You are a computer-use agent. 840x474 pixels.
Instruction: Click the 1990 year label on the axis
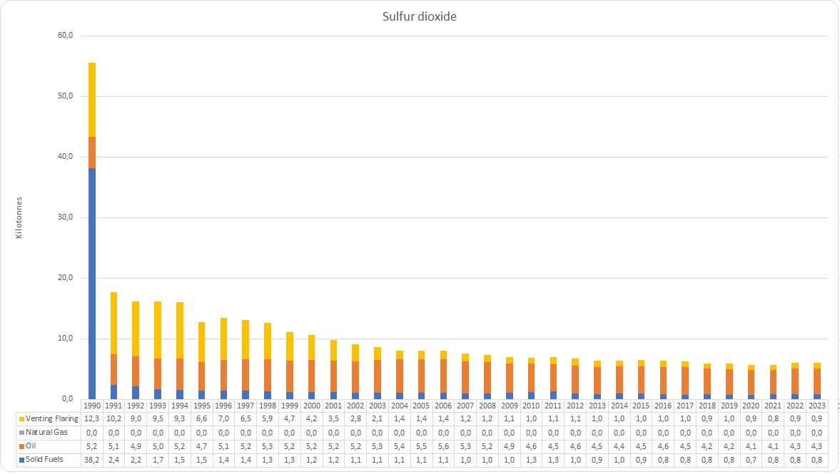tap(92, 406)
